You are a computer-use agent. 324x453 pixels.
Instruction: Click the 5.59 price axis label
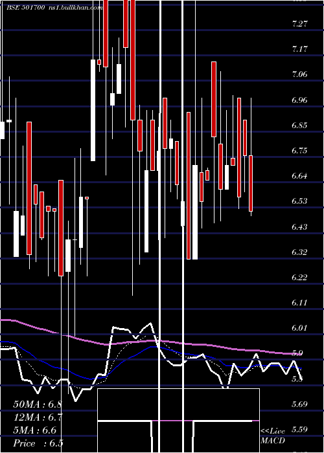[299, 429]
